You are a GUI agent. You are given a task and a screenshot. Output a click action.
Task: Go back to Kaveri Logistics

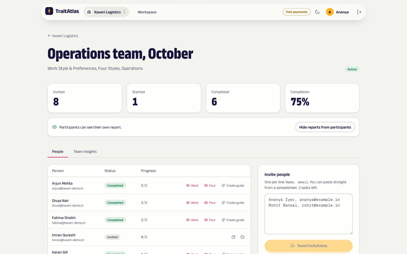tap(63, 36)
